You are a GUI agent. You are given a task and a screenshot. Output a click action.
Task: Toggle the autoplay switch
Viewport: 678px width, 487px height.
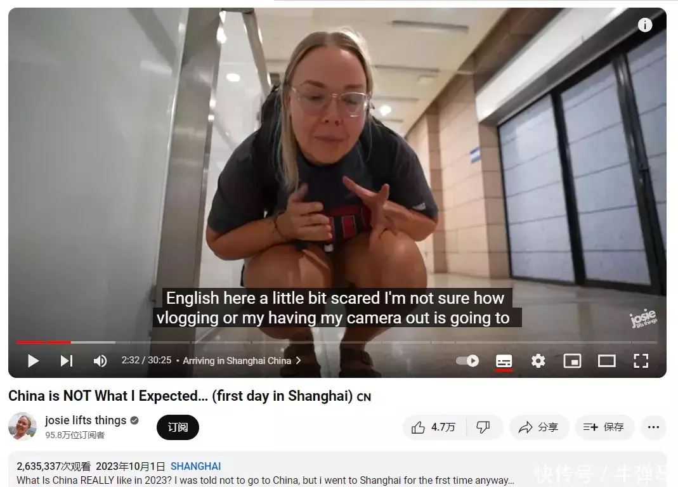467,361
